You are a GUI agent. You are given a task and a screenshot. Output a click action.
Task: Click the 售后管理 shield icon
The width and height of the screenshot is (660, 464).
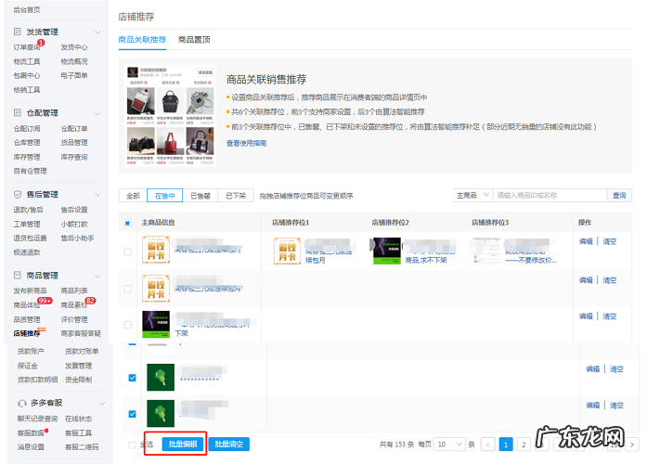pos(18,194)
